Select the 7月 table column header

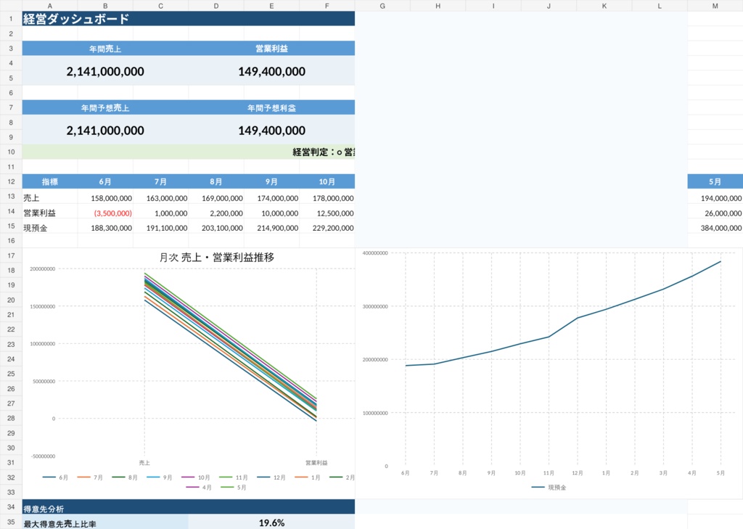click(160, 181)
